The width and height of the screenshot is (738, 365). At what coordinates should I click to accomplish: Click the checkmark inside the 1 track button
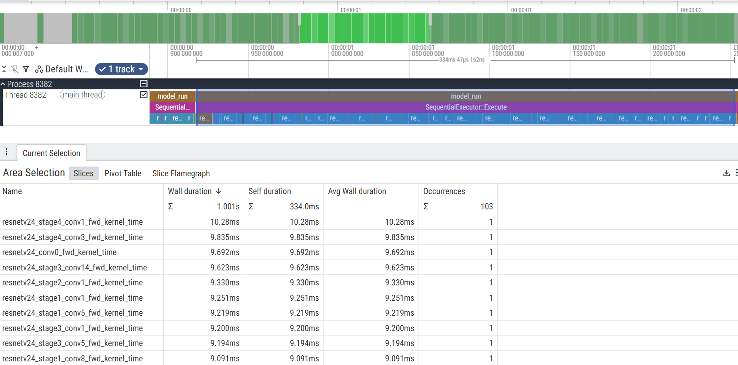tap(102, 69)
